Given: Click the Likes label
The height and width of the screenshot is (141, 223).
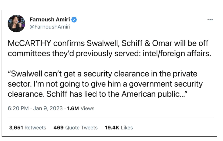Looking at the screenshot, I should [x=127, y=128].
